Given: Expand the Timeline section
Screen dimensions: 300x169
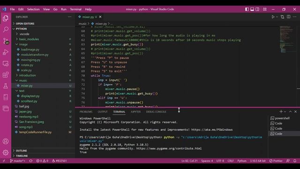Looking at the screenshot, I should point(43,156).
